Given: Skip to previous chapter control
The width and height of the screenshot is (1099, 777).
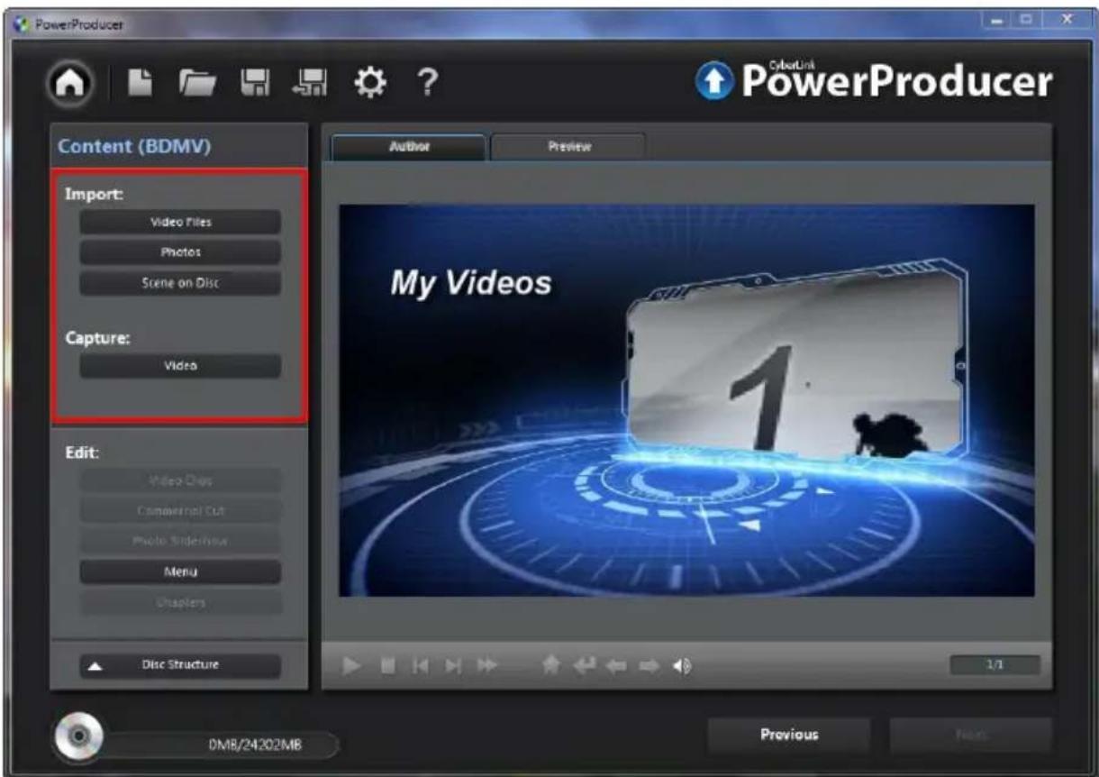Looking at the screenshot, I should [x=421, y=667].
